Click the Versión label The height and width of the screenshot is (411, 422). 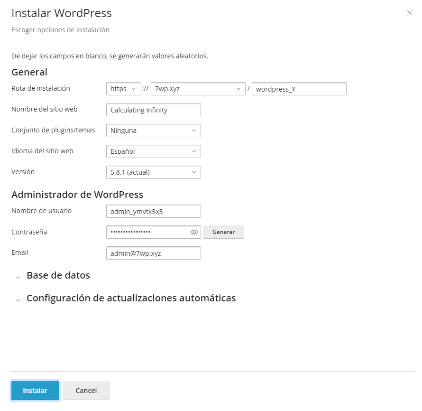23,172
